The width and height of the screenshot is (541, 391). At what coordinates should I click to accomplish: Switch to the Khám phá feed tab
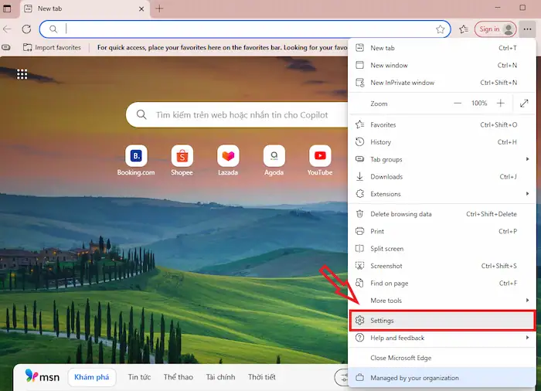[92, 377]
